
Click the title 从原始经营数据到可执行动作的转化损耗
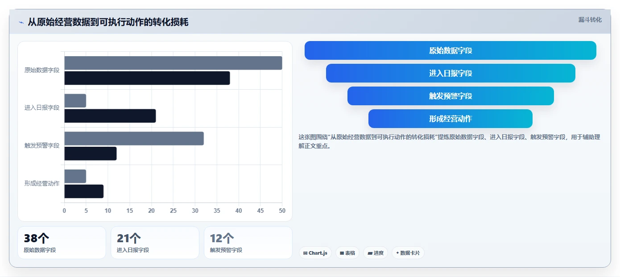point(108,22)
